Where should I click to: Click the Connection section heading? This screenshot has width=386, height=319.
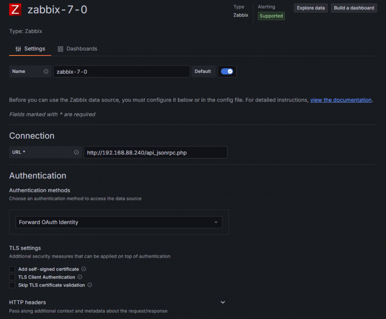tap(32, 136)
